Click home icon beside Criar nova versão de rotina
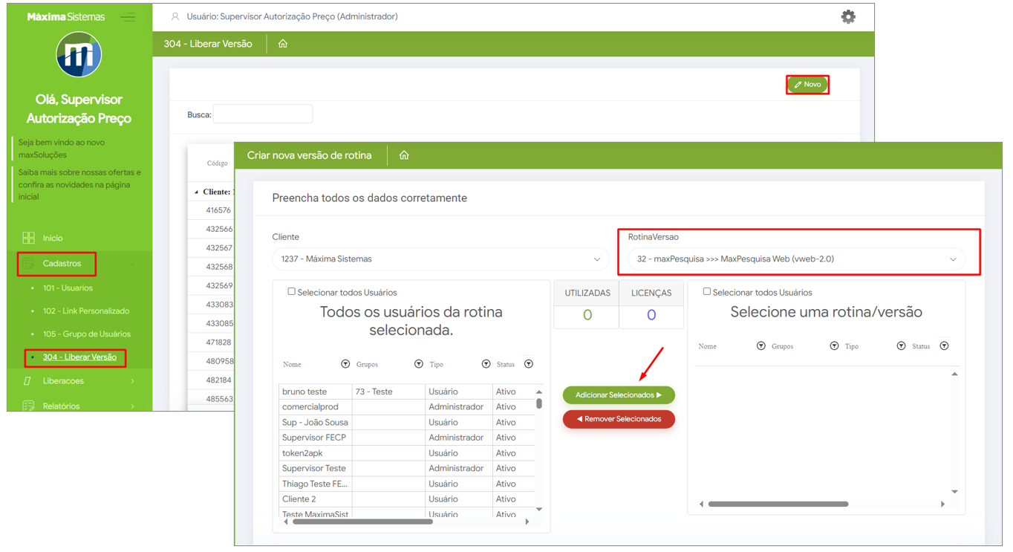 point(404,155)
